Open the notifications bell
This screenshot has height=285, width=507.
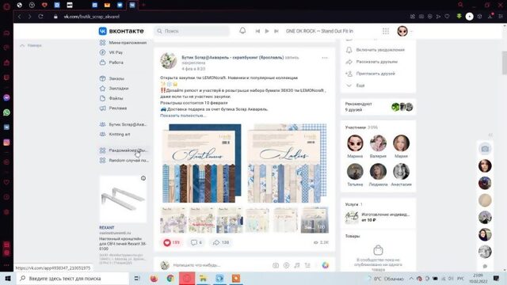(242, 31)
